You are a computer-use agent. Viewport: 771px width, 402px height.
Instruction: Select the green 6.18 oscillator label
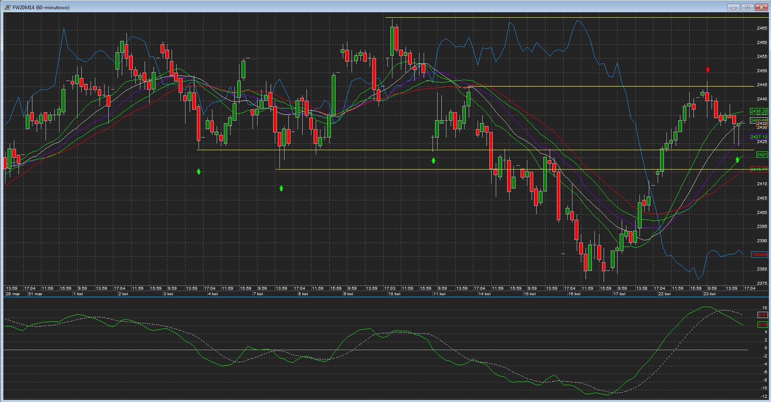tap(763, 325)
